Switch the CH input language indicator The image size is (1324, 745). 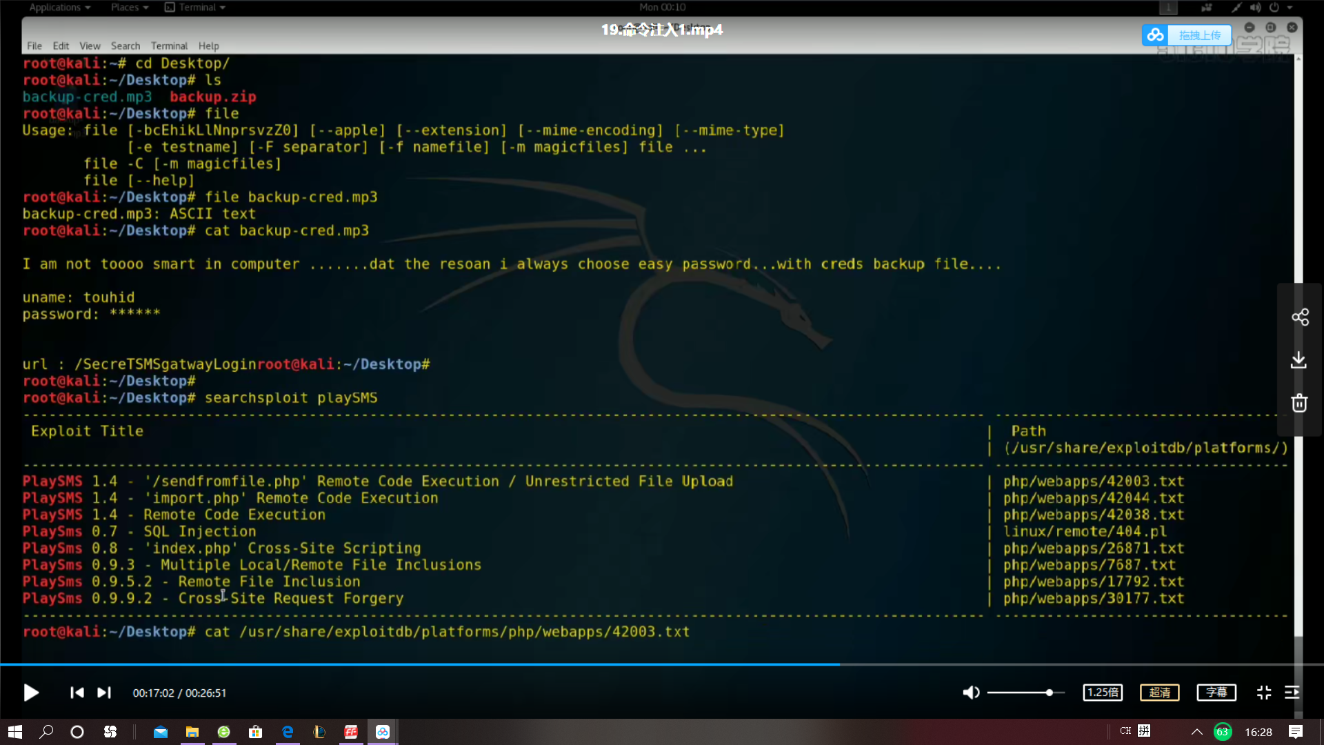(1125, 731)
